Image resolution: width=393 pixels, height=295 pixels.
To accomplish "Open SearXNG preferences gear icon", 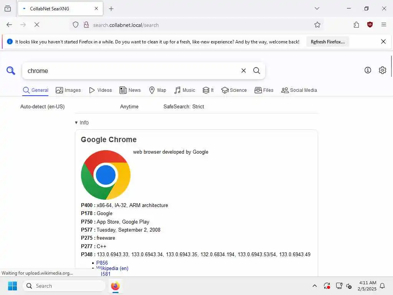I will (382, 70).
